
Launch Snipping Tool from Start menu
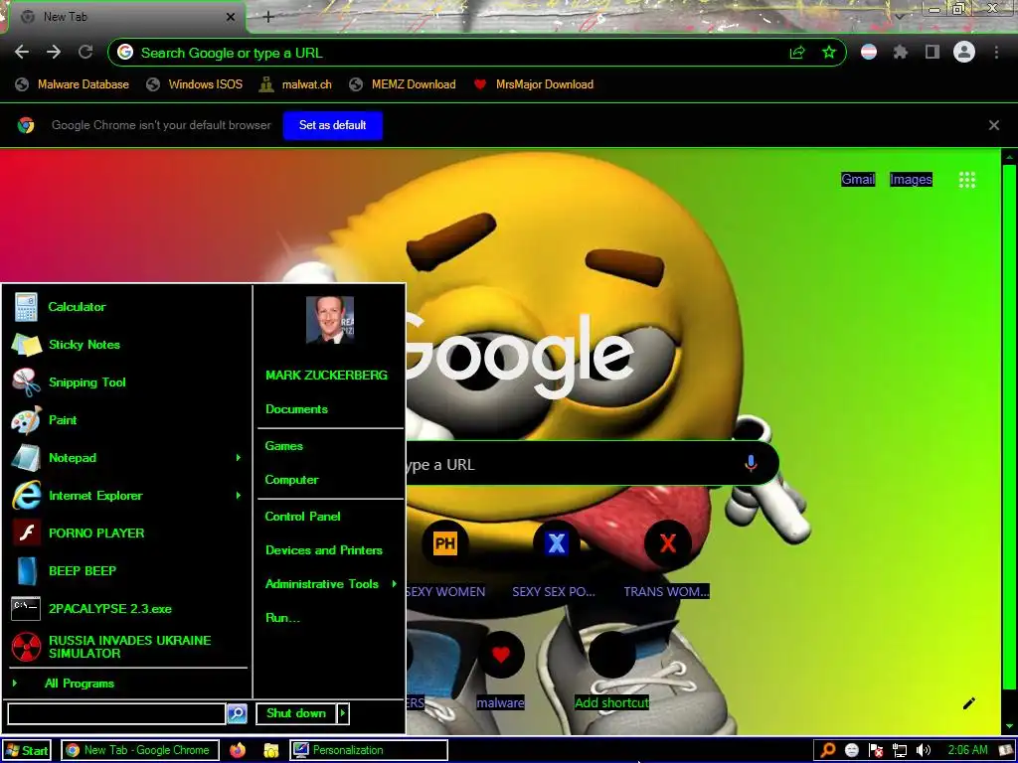[128, 382]
